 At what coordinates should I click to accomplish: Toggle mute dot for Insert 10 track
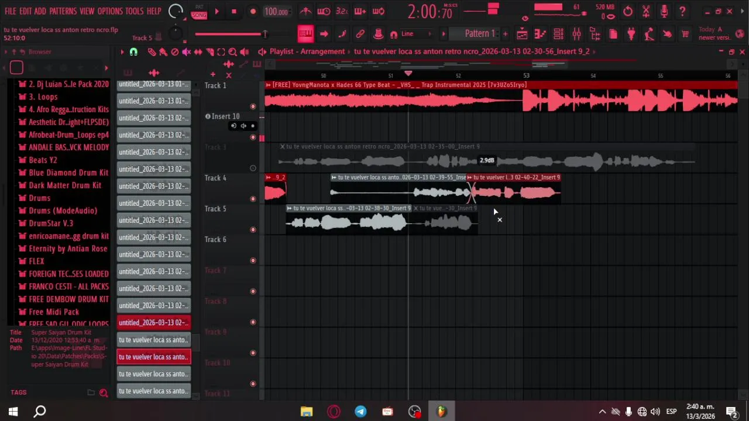(253, 137)
